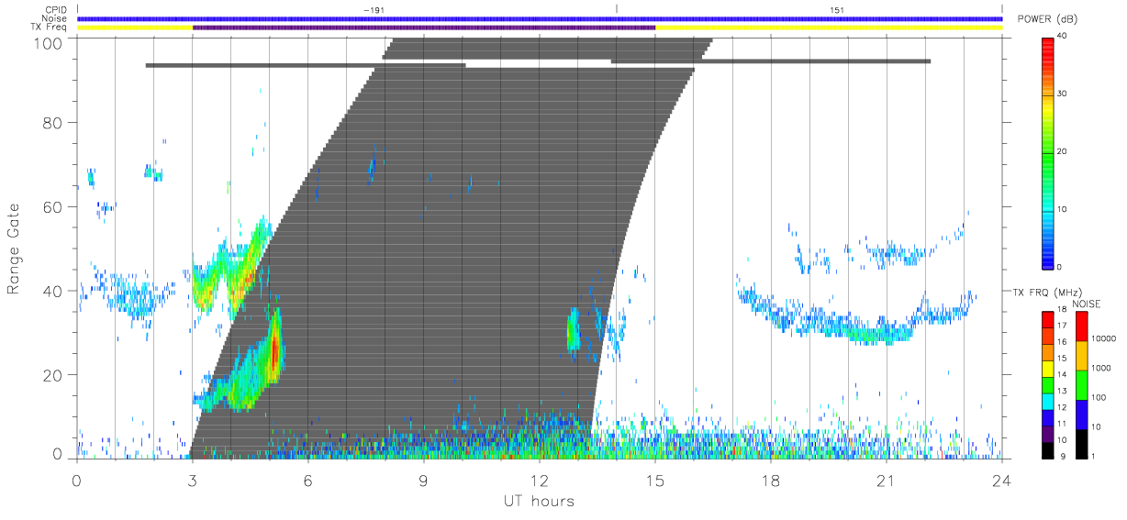Click "1000" on the NOISE legend

coord(1102,368)
